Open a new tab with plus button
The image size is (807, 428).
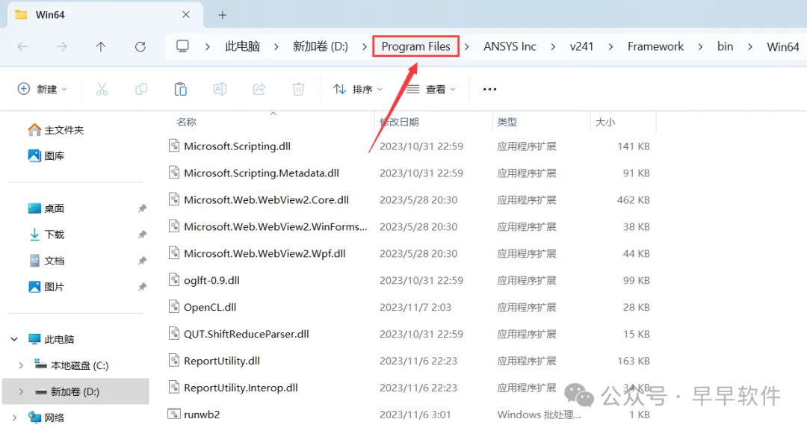tap(223, 15)
